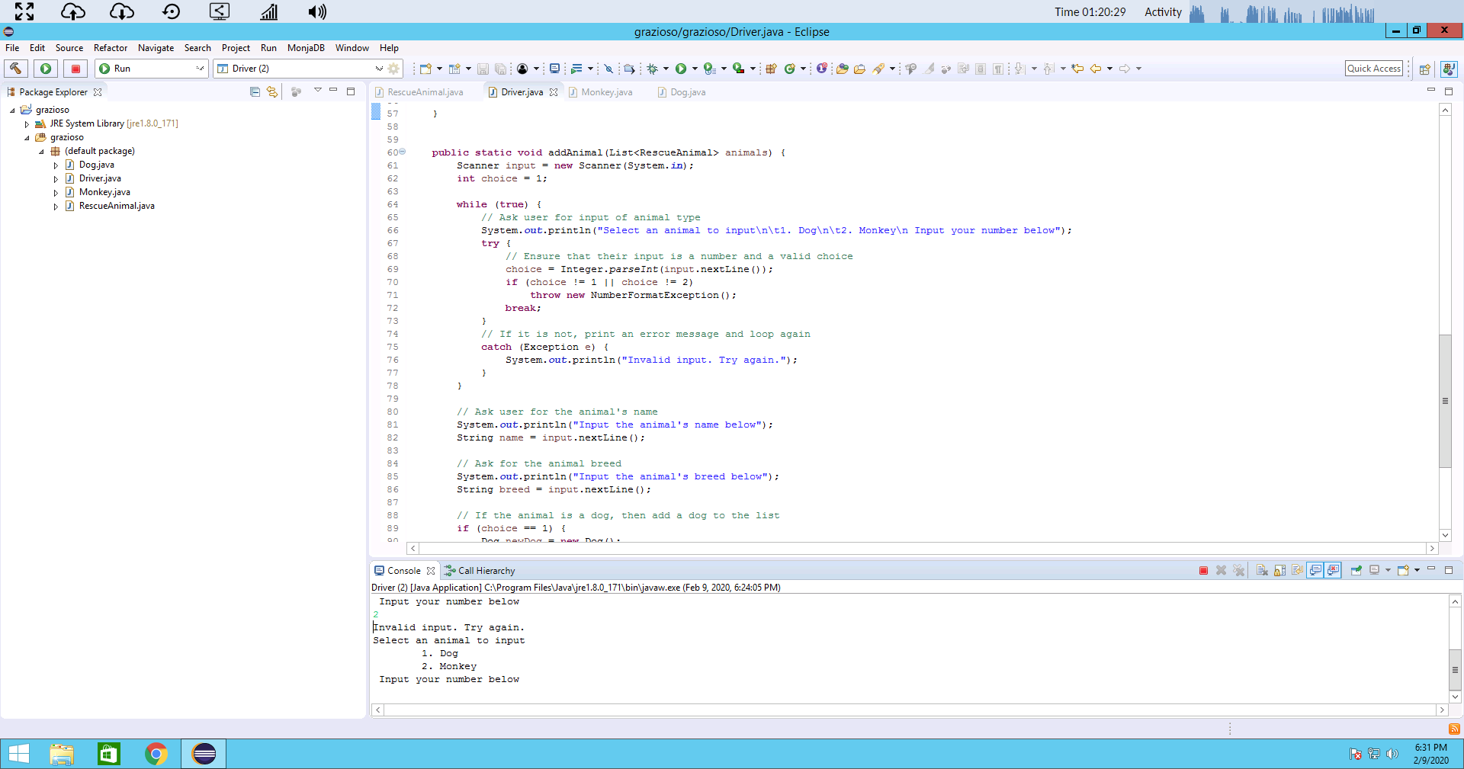This screenshot has width=1464, height=769.
Task: Switch to the RescueAnimal.java editor tab
Action: pos(425,92)
